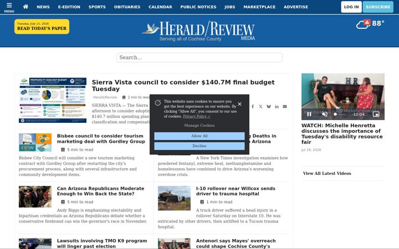This screenshot has height=249, width=399.
Task: Share top story on Bluesky
Action: point(268,107)
